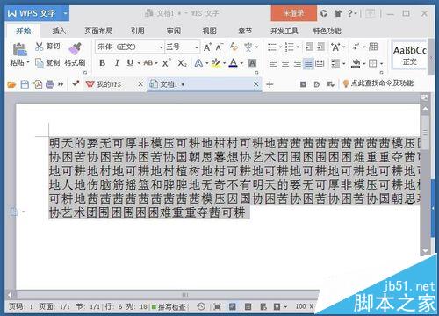Click the open folder icon
This screenshot has width=439, height=316.
11,84
